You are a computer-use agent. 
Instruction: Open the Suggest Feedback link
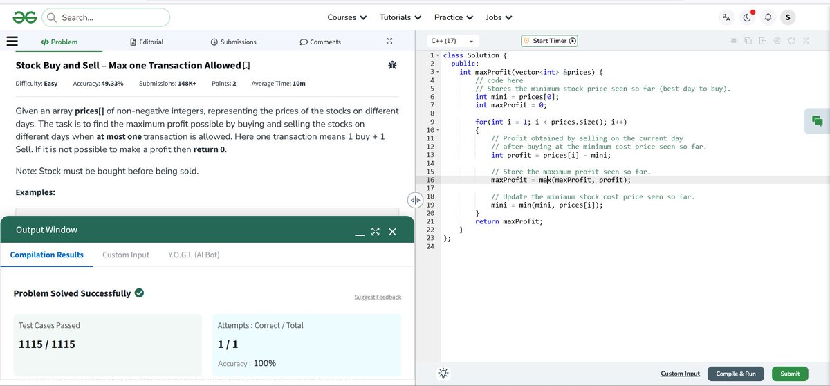[378, 297]
